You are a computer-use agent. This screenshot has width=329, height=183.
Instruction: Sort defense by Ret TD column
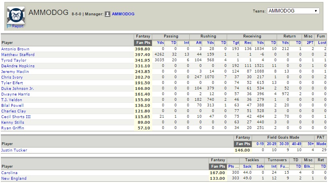[323, 166]
